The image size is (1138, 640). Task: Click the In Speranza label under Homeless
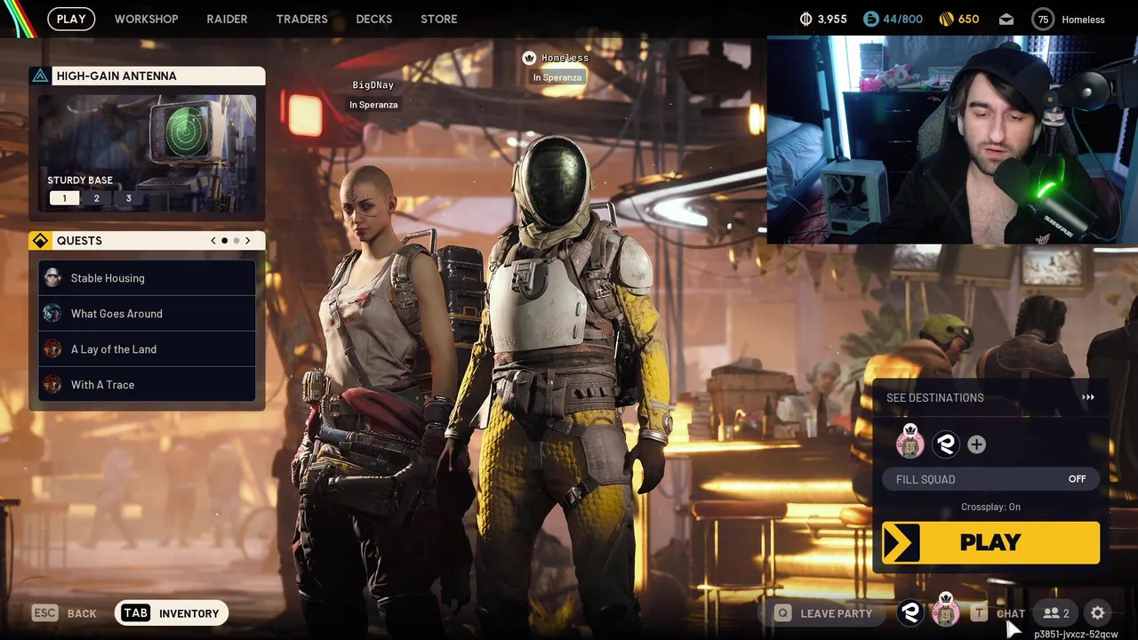pos(557,77)
